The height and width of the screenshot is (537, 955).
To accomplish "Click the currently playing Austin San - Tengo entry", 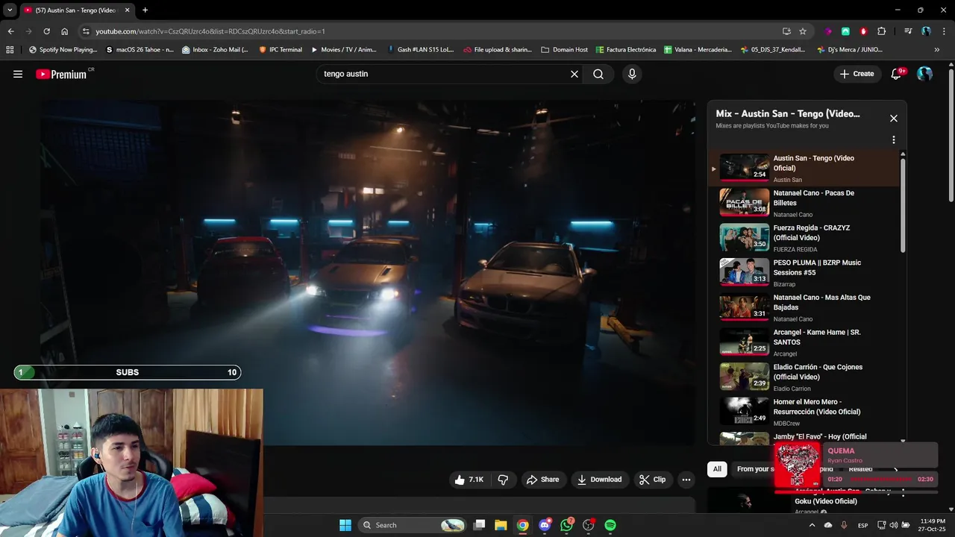I will [x=804, y=168].
